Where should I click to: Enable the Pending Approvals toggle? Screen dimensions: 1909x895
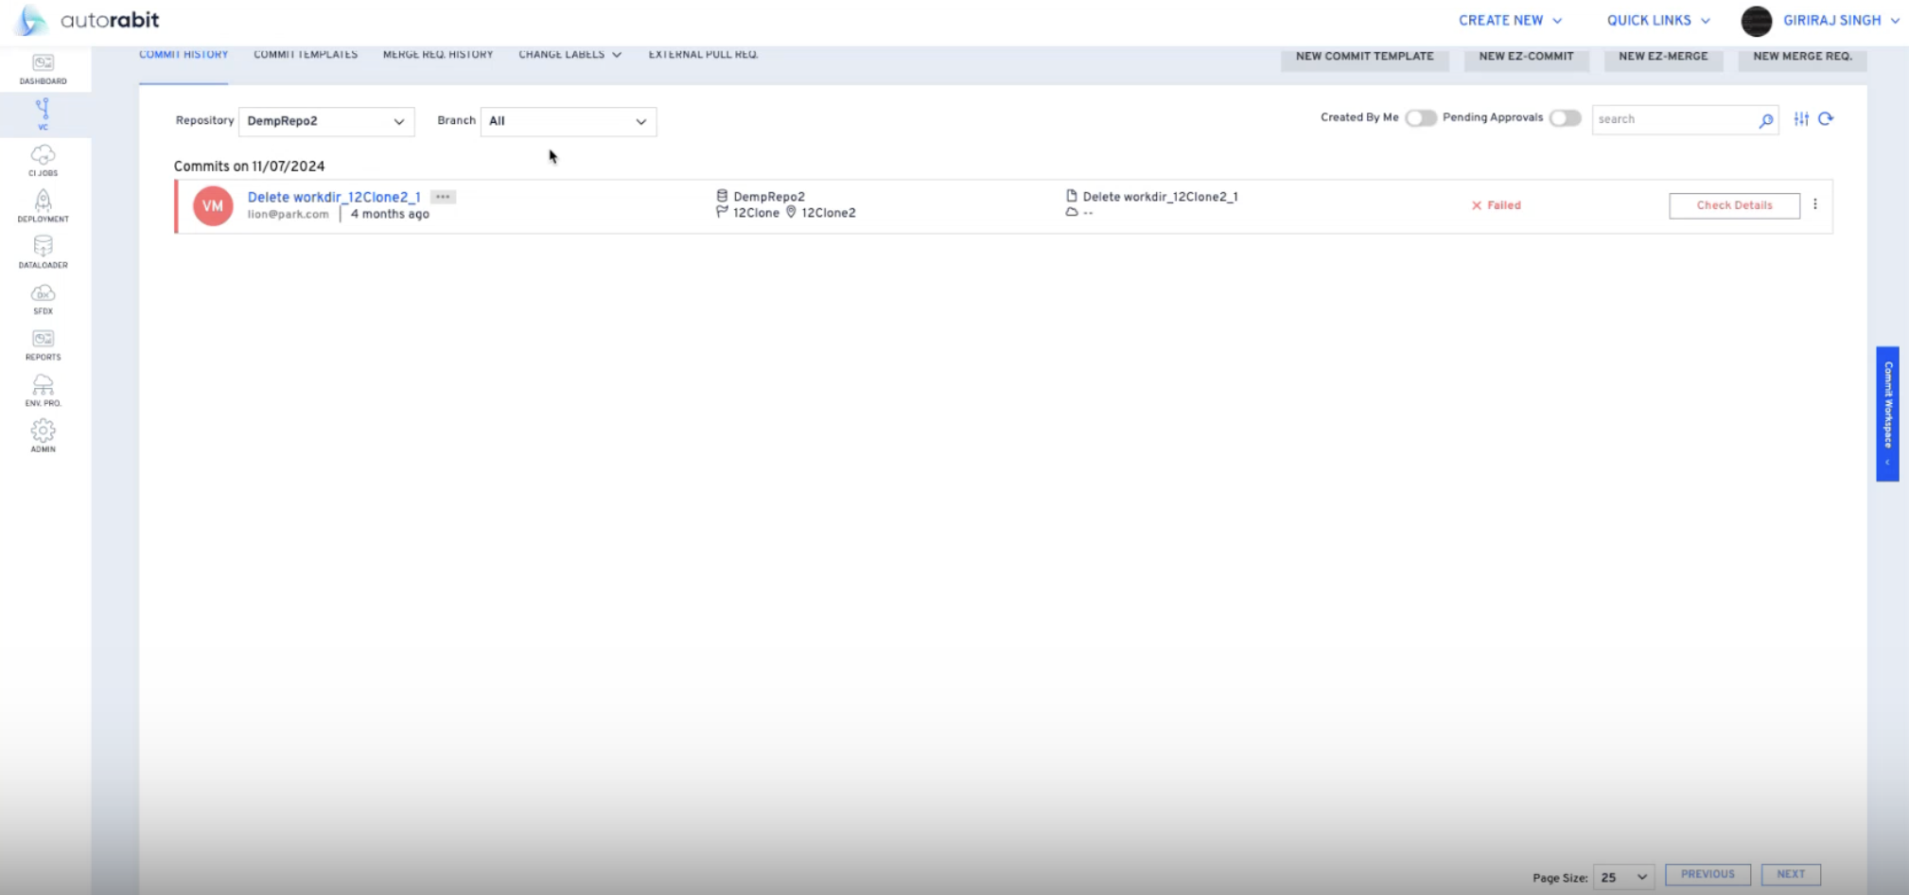(x=1565, y=118)
